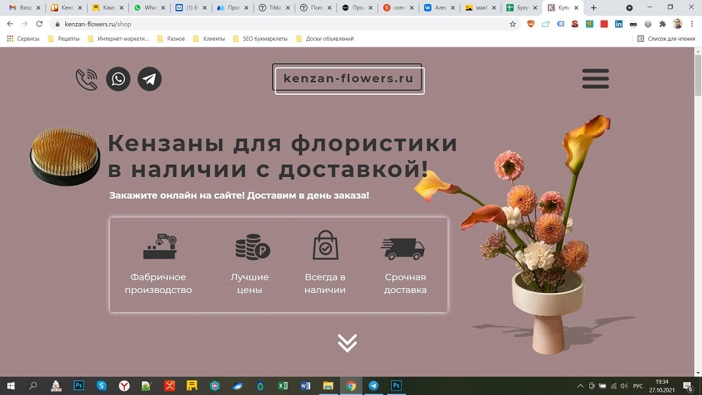The image size is (702, 395).
Task: Switch to the Gmail inbox tab
Action: [x=24, y=8]
